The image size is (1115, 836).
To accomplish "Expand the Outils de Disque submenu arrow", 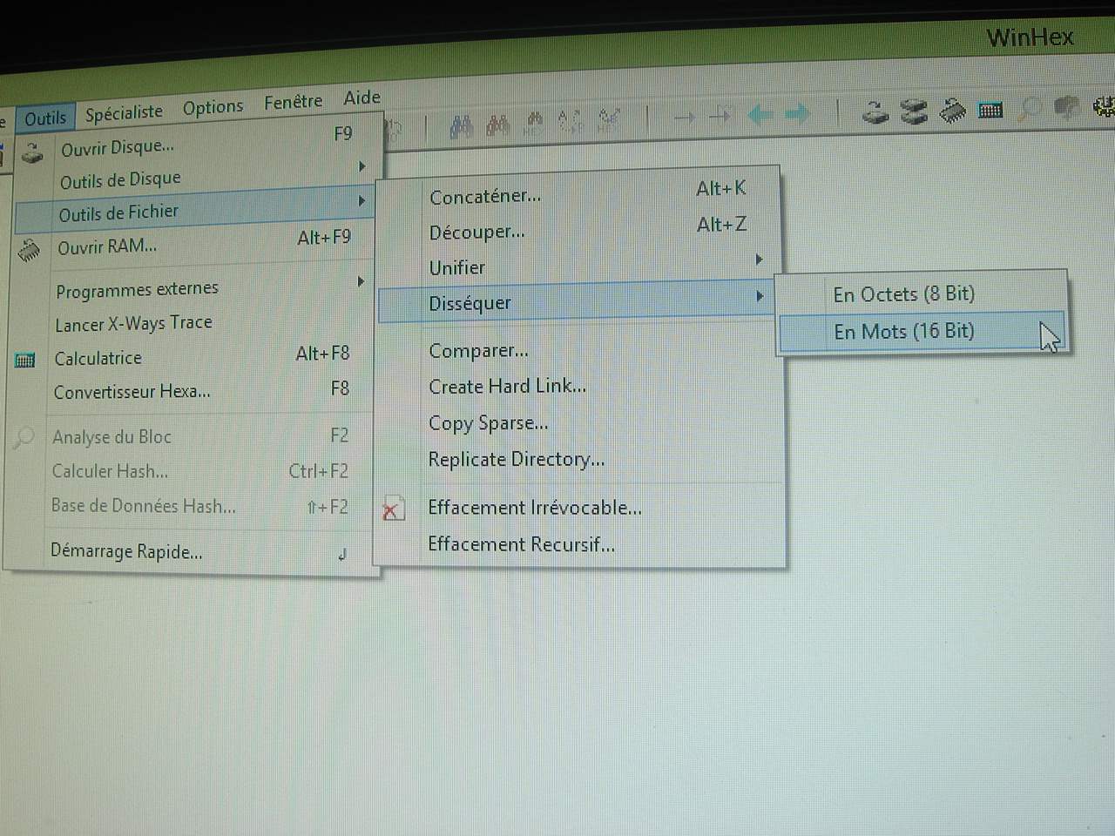I will (362, 166).
